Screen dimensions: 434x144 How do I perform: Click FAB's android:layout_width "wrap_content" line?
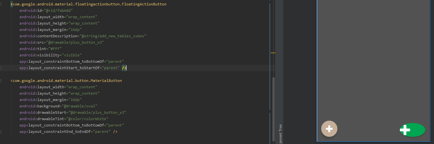click(58, 17)
